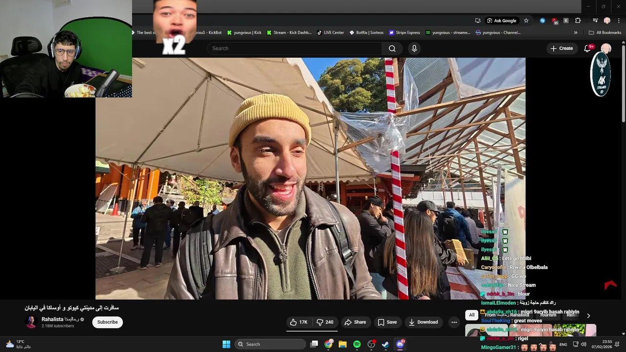
Task: Click the Ask Google lens button
Action: (x=502, y=21)
